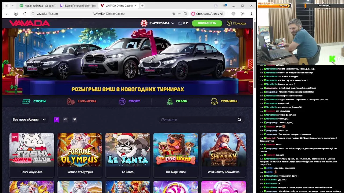Close the VAVADA Online Casino tab
This screenshot has height=193, width=344.
[135, 6]
